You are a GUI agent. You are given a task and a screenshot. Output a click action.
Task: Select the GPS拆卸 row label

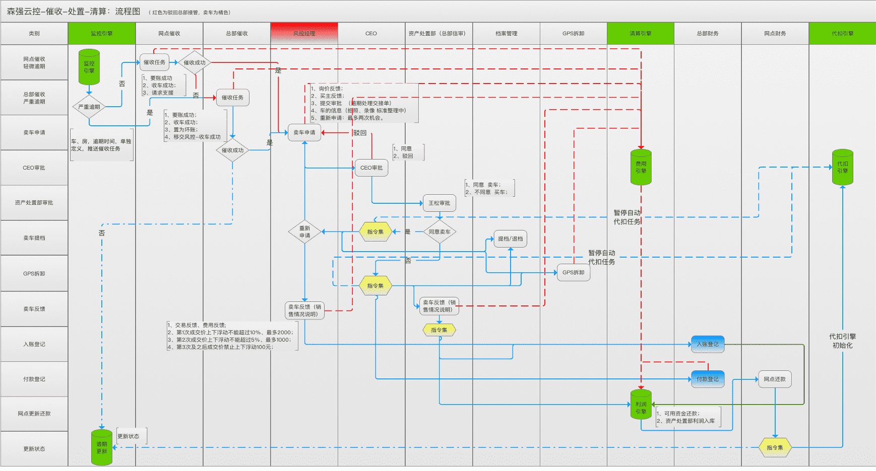click(x=34, y=273)
